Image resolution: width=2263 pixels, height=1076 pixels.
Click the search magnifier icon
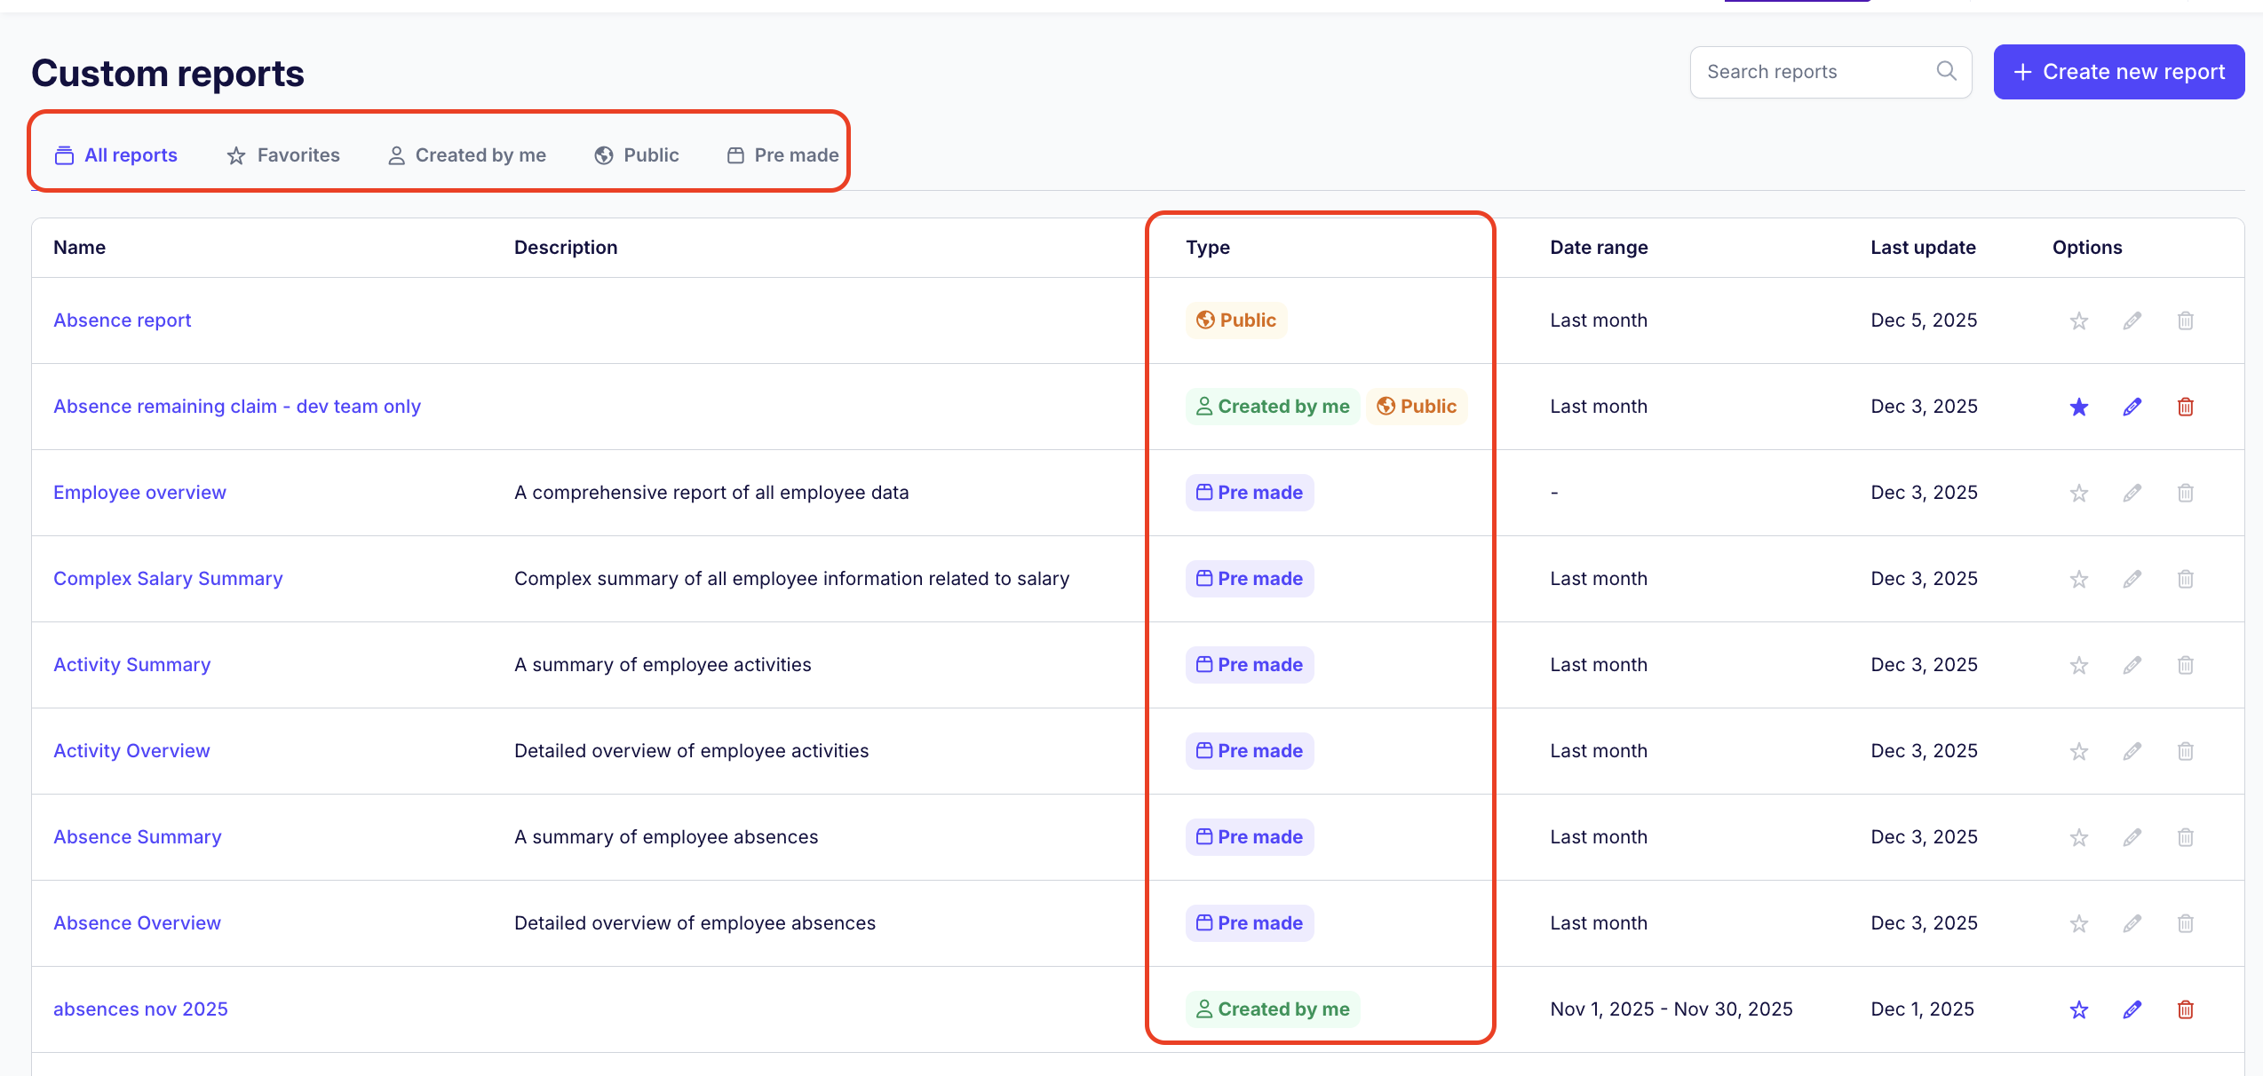[1946, 71]
